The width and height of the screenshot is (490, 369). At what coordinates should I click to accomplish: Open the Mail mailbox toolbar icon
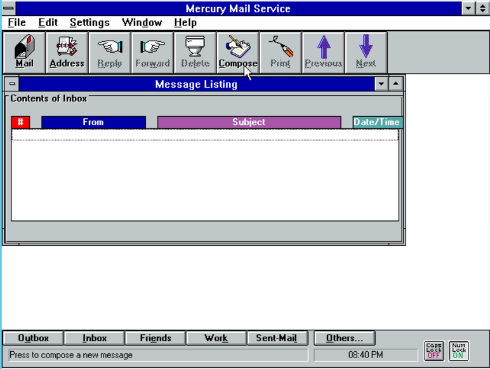24,52
